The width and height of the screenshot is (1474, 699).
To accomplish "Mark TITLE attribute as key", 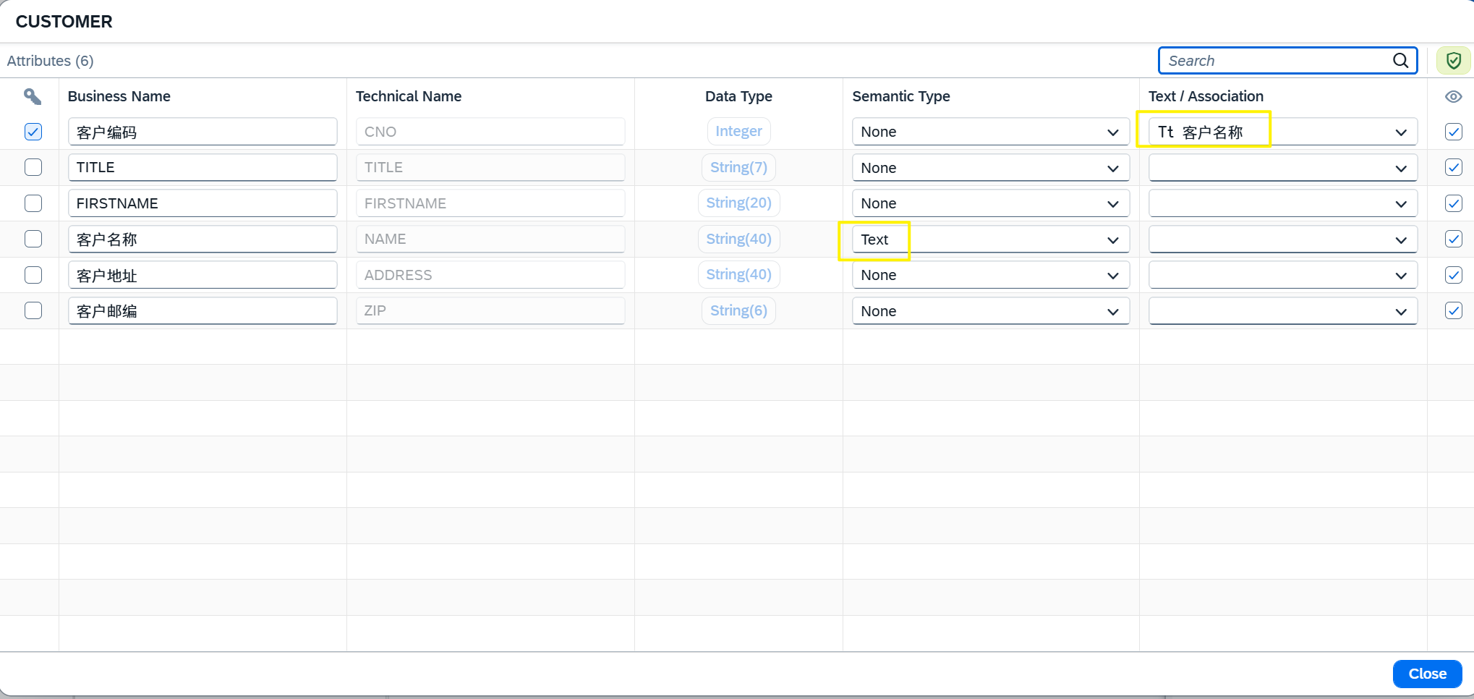I will [x=33, y=167].
